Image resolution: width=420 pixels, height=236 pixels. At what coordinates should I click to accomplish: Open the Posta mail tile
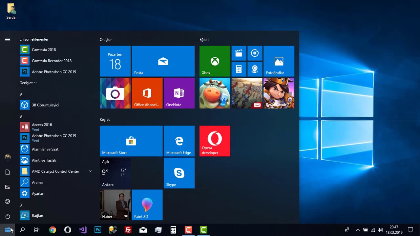click(163, 61)
